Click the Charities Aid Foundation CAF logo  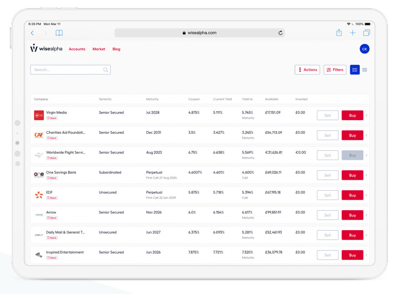[39, 135]
